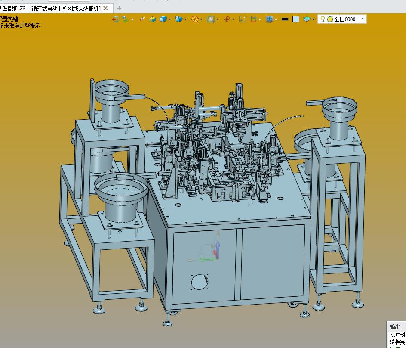Click the exit icon in view toolbar
The image size is (406, 348).
(x=115, y=19)
